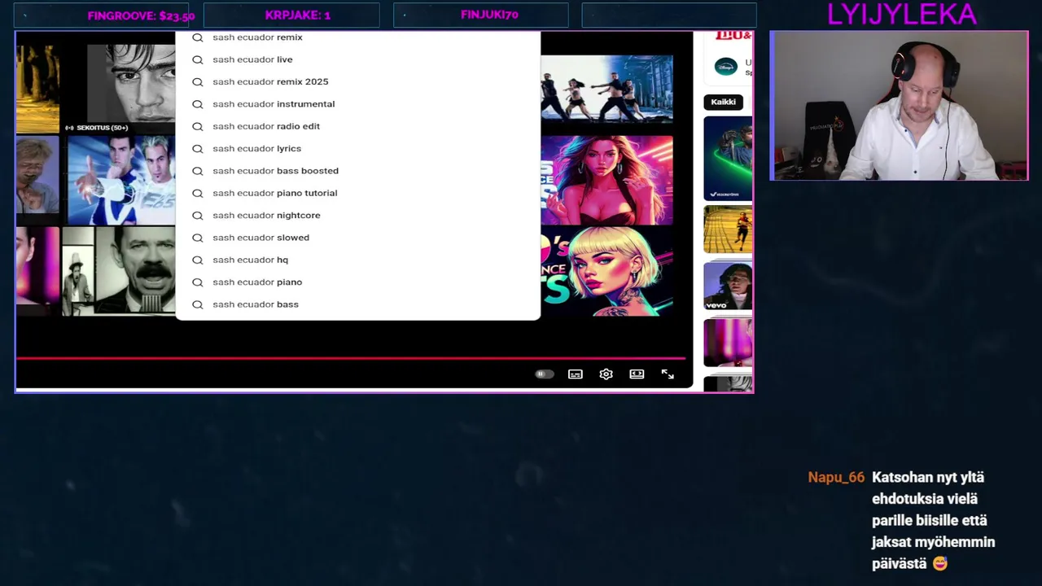The width and height of the screenshot is (1042, 586).
Task: Open the pink sidebar video thumbnail
Action: (x=728, y=342)
